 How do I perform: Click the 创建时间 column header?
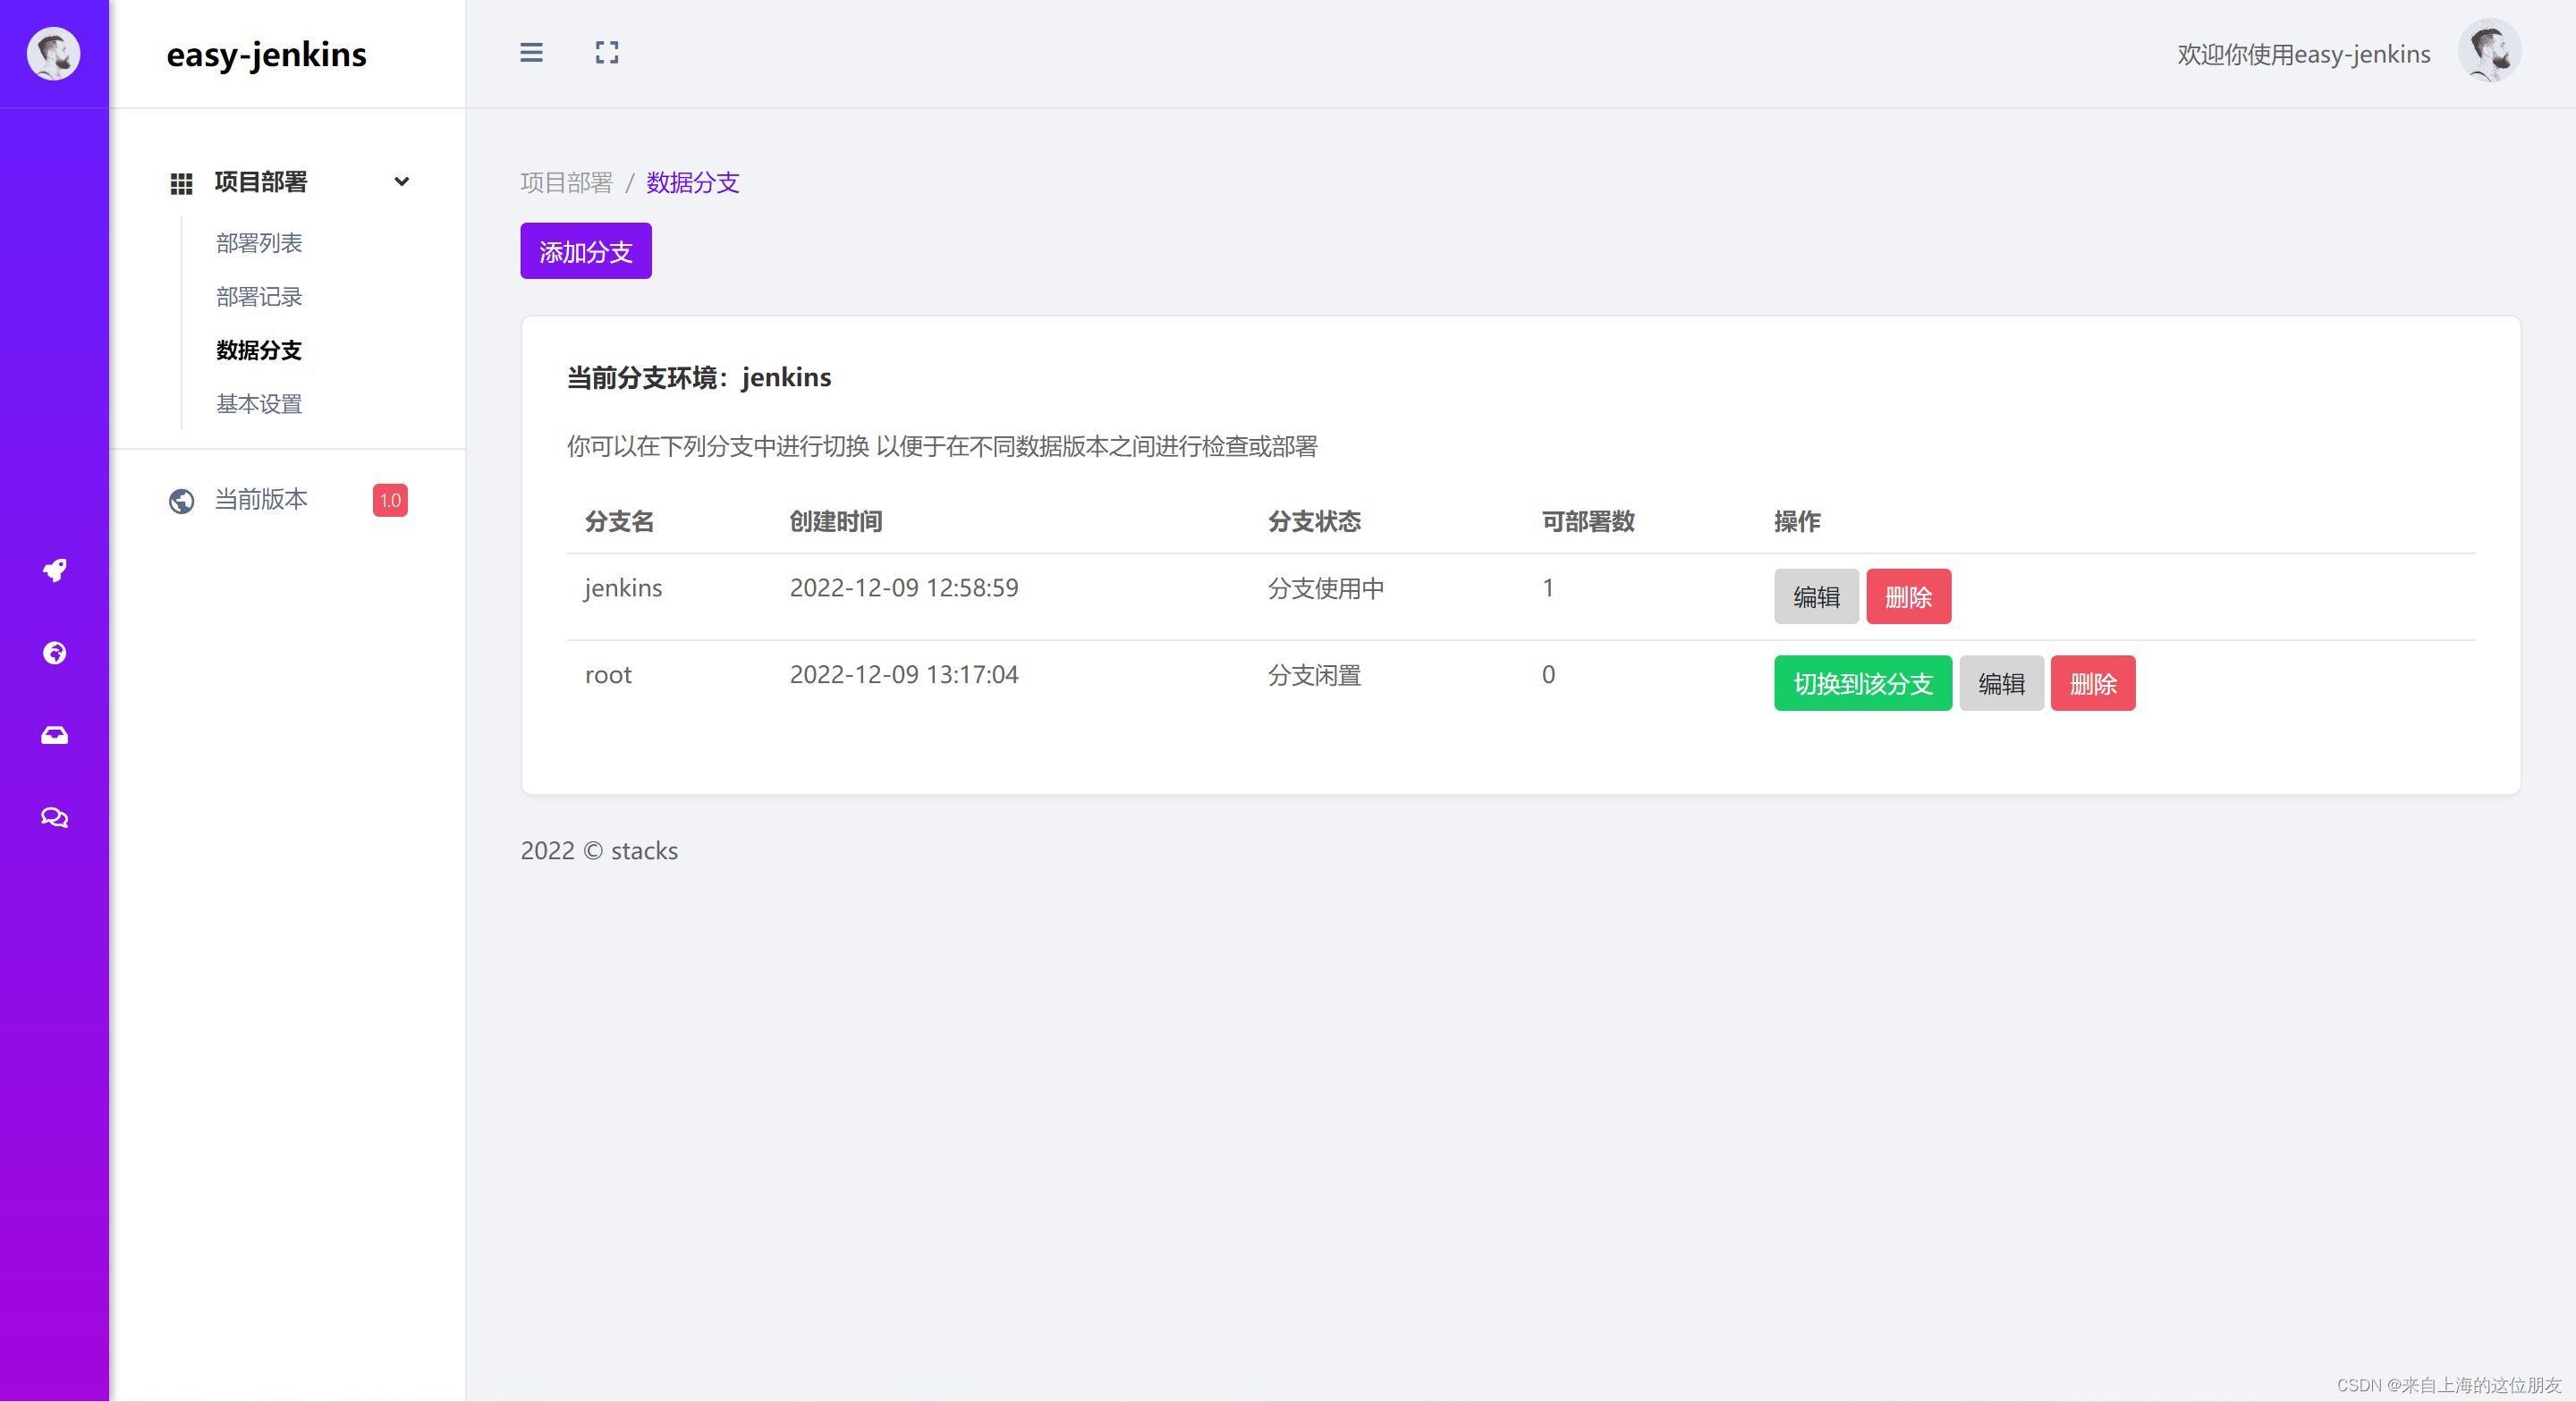coord(835,521)
